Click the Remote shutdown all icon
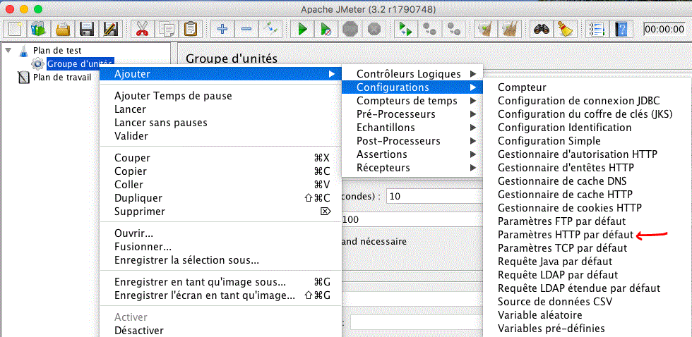This screenshot has height=337, width=692. click(x=453, y=30)
